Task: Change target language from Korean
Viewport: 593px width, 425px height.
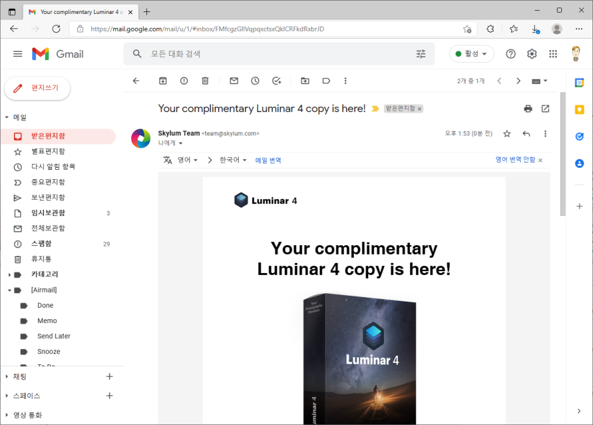Action: coord(233,160)
